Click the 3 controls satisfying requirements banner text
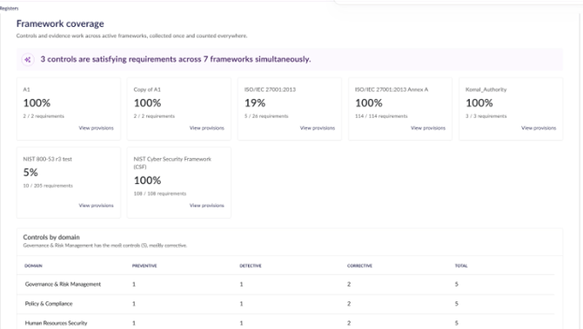Image resolution: width=583 pixels, height=329 pixels. click(x=176, y=59)
